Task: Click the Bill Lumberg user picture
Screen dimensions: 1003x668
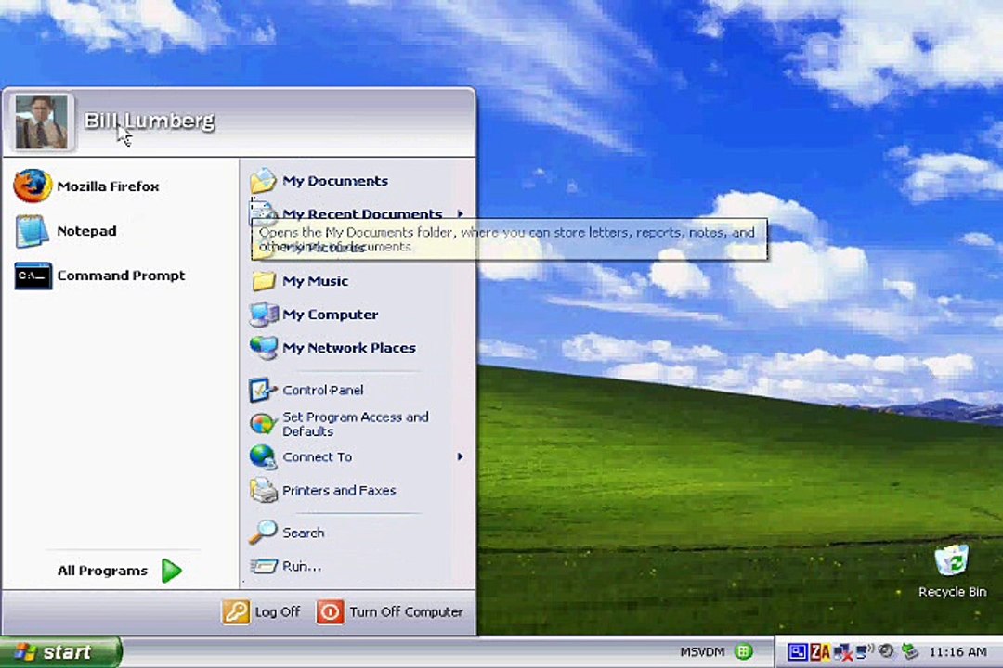Action: pyautogui.click(x=41, y=122)
